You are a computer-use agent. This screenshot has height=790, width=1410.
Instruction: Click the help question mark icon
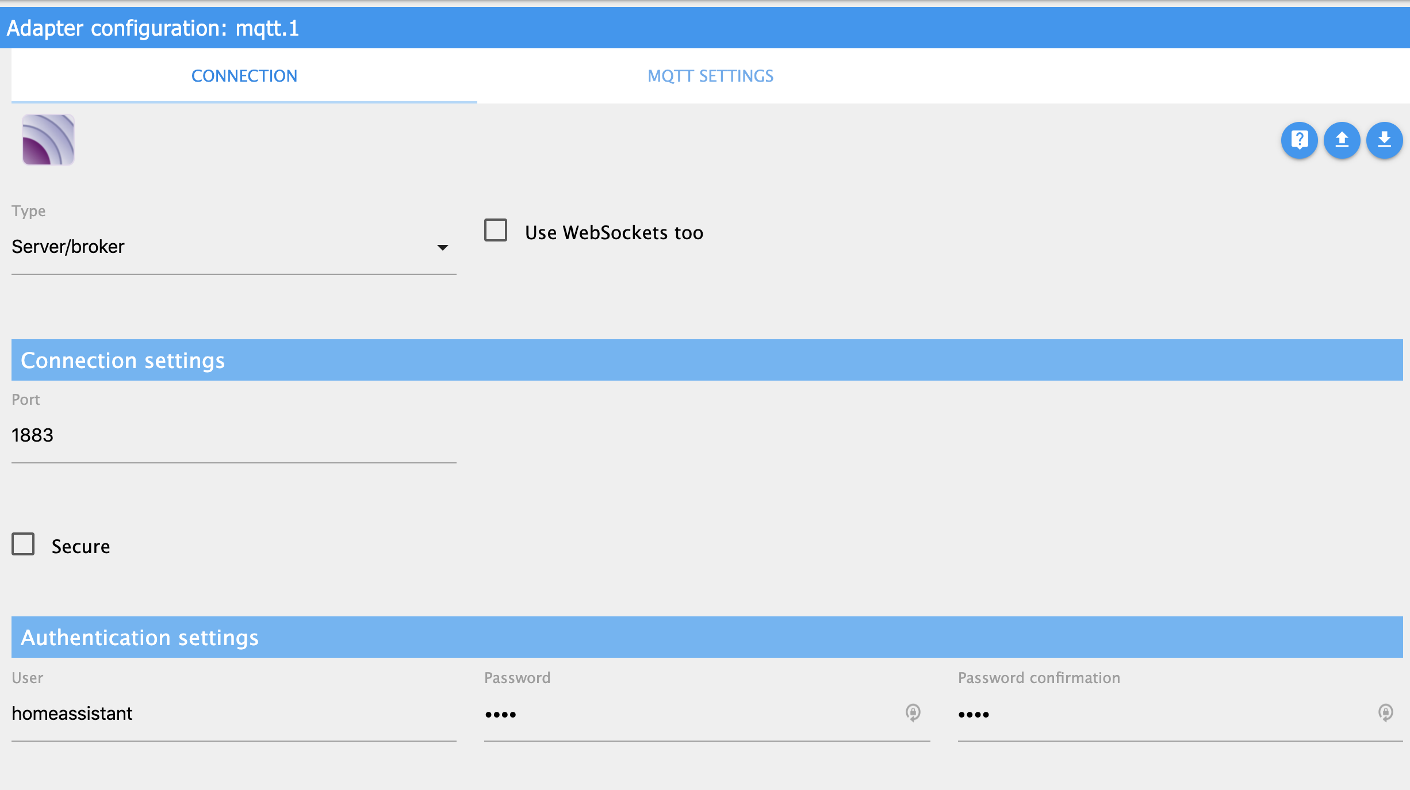(1299, 140)
